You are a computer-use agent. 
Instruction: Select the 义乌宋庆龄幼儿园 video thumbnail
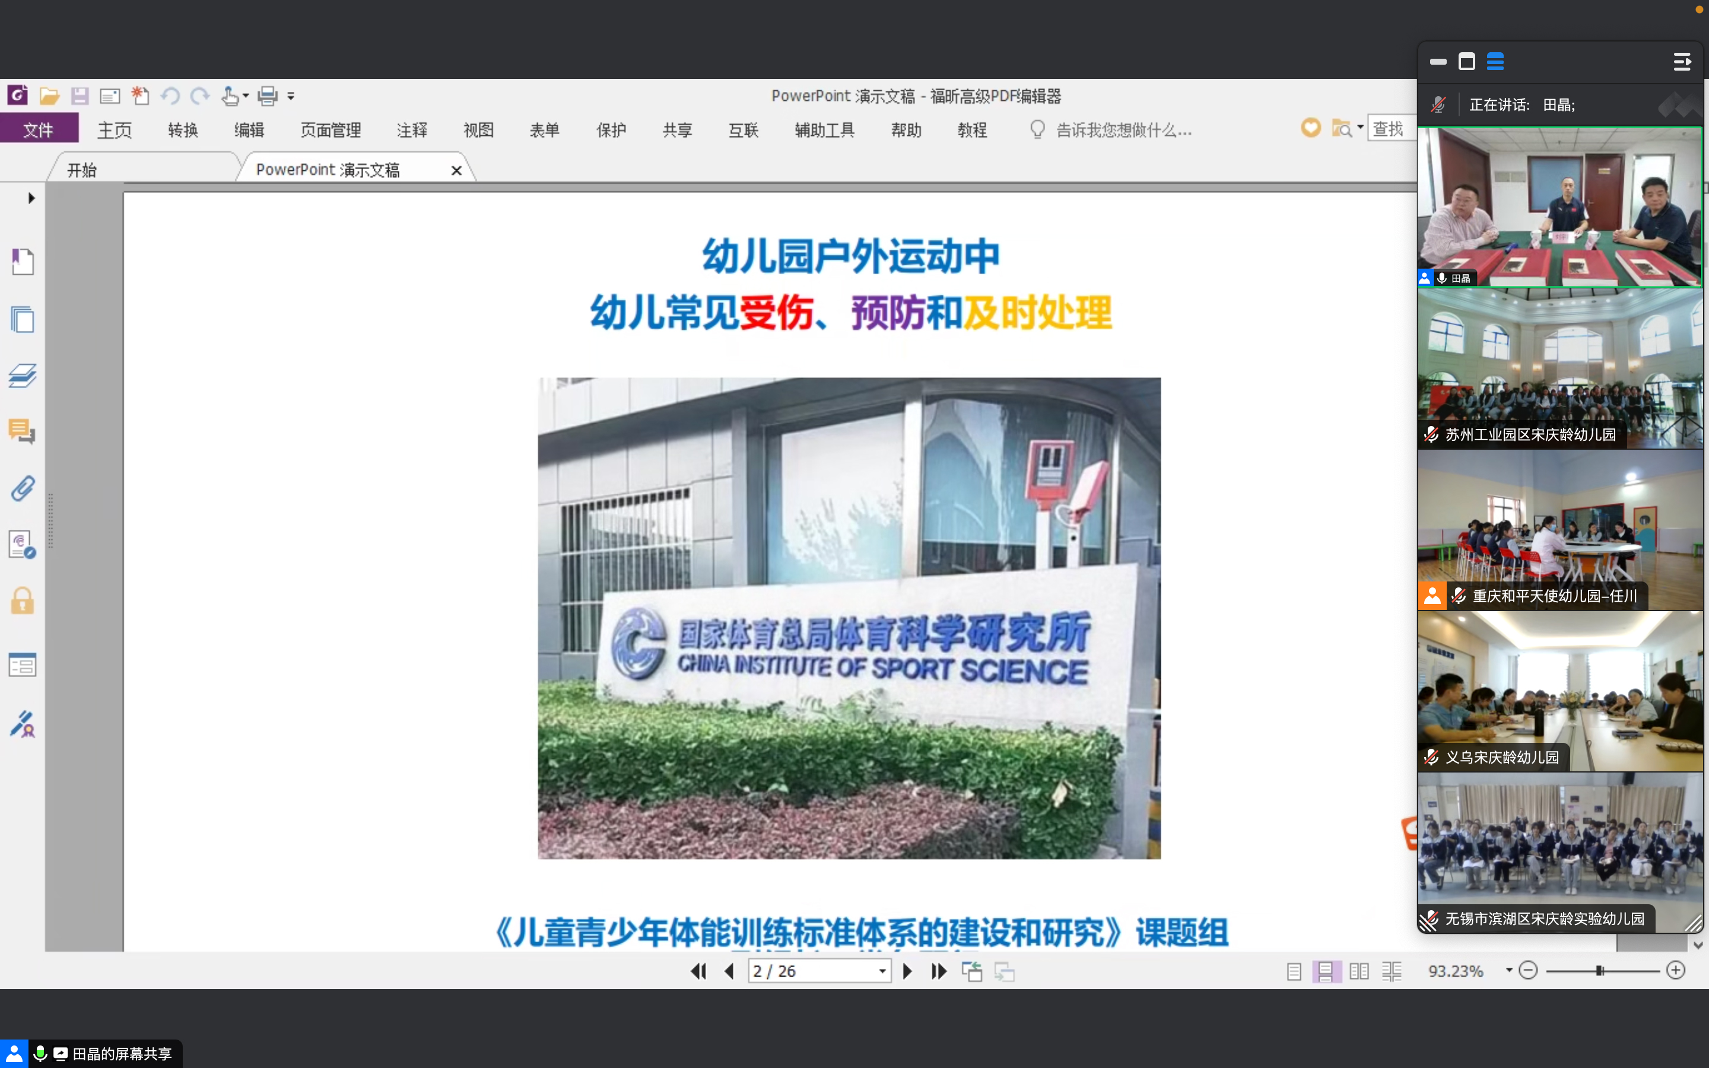click(x=1560, y=691)
